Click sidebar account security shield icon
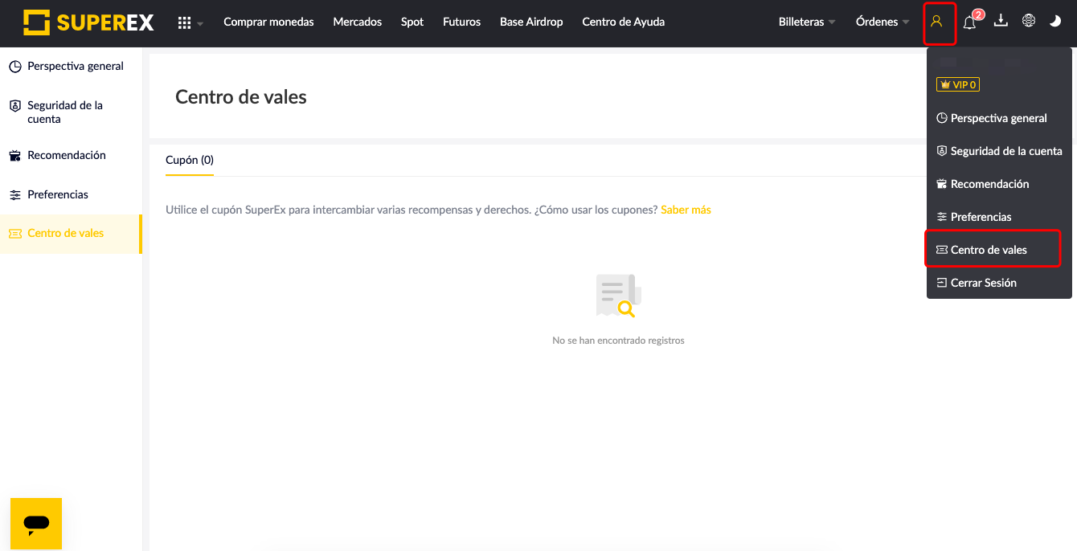The height and width of the screenshot is (551, 1077). pyautogui.click(x=15, y=106)
